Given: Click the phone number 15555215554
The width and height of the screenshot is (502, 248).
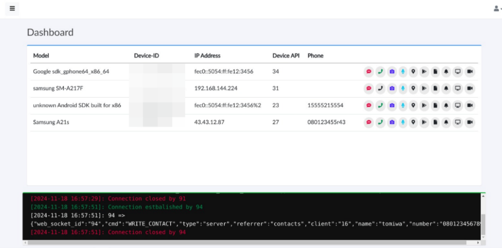Looking at the screenshot, I should coord(325,105).
